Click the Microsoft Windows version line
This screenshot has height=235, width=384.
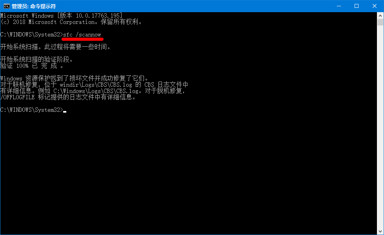[x=61, y=16]
